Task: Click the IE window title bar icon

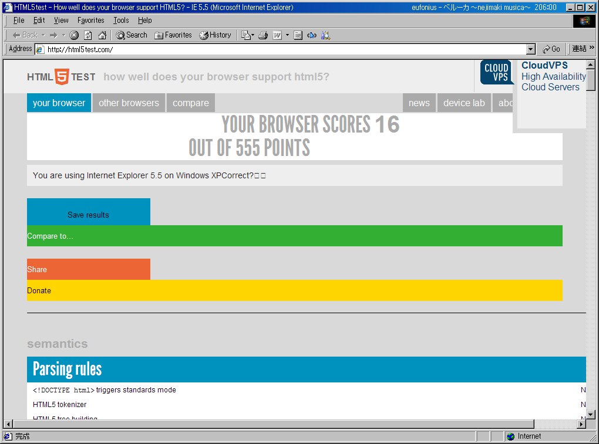Action: coord(8,7)
